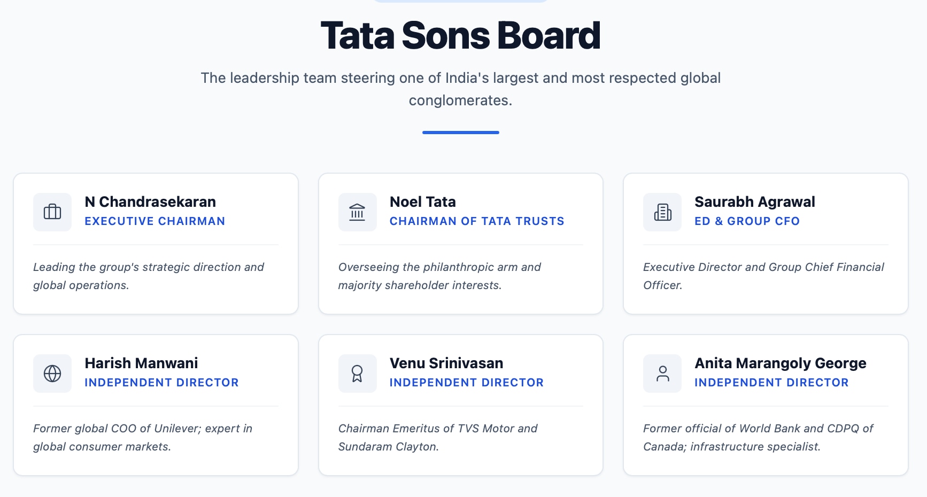Click the contact card icon on Saurabh Agrawal's card
Image resolution: width=927 pixels, height=497 pixels.
[662, 212]
